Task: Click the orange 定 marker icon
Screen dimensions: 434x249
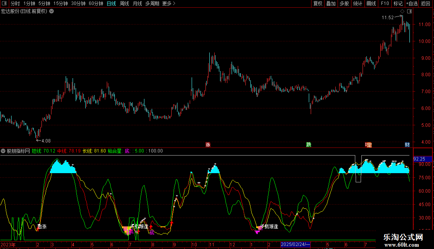Action: pyautogui.click(x=368, y=144)
